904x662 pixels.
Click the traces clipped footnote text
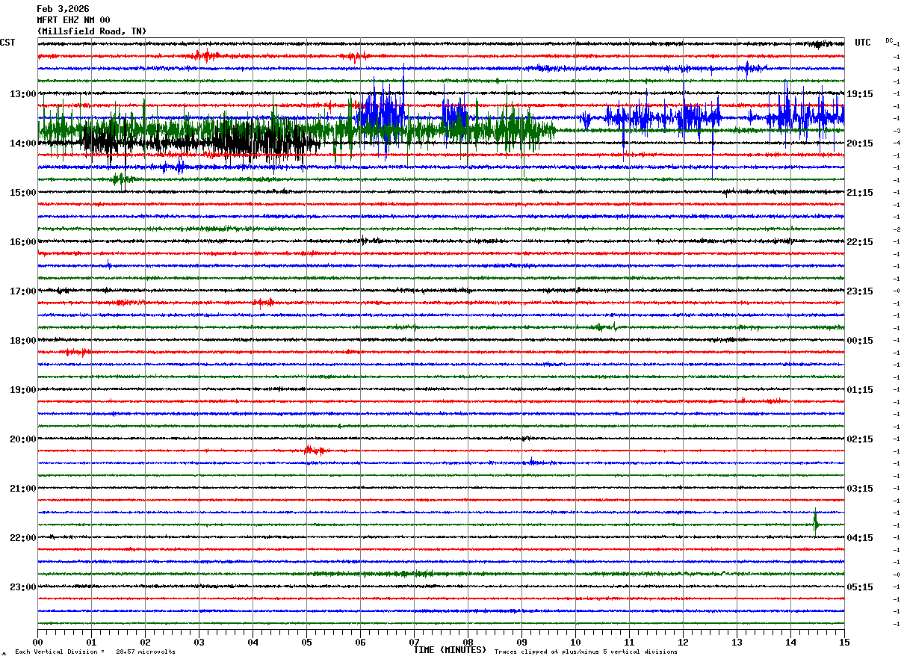[586, 652]
